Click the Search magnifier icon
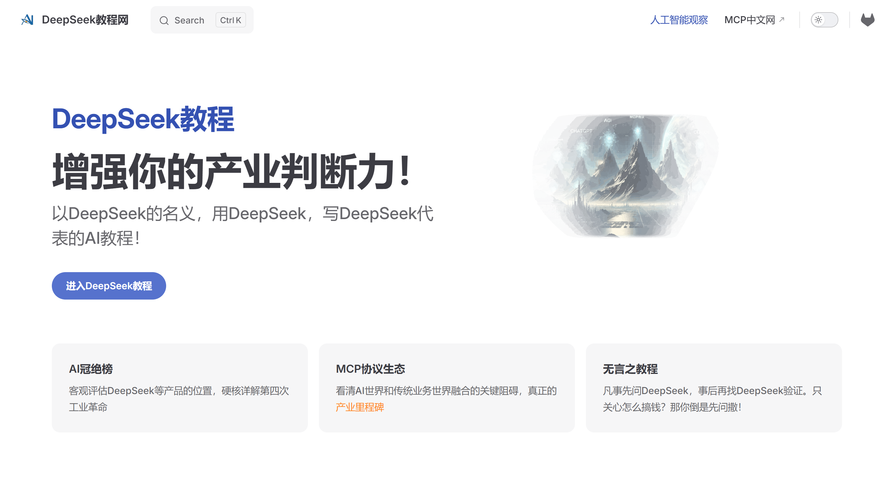The width and height of the screenshot is (892, 494). 164,20
